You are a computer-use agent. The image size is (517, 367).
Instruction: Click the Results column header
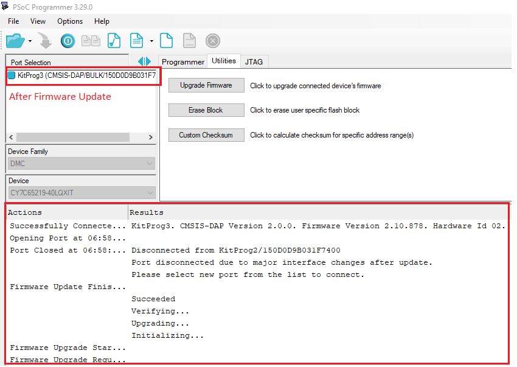[318, 213]
